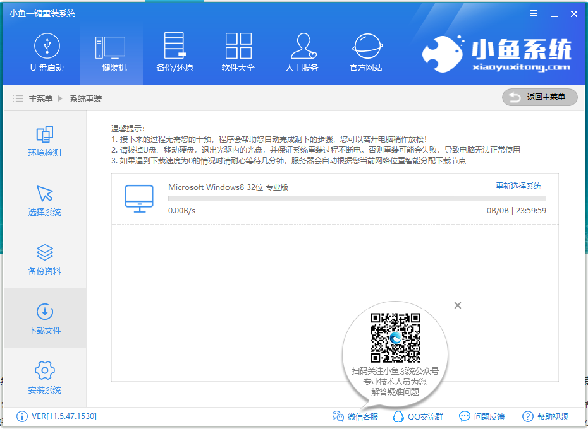Open 微信客服 in the status bar
The height and width of the screenshot is (429, 588).
pyautogui.click(x=363, y=416)
